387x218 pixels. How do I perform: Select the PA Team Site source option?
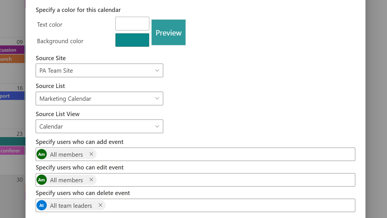(x=93, y=70)
